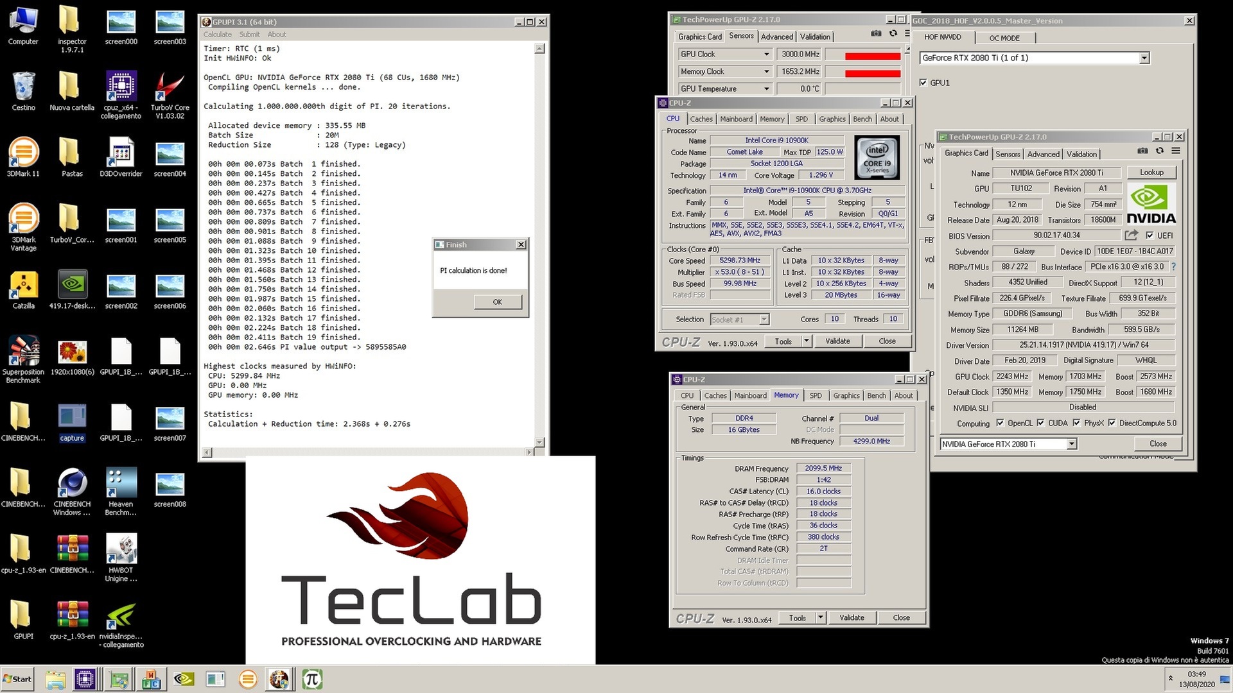Open the NVIDIA GeForce RTX 2080 Ti GPU selector
The width and height of the screenshot is (1233, 693).
[1071, 444]
